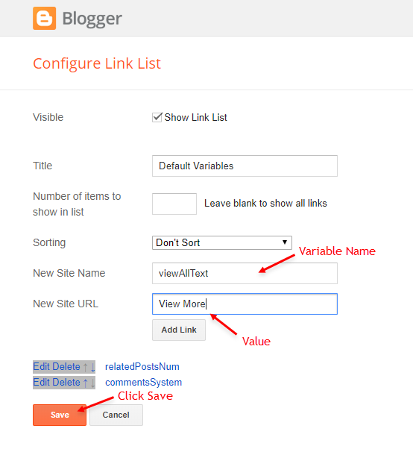Move commentsSystem link up with arrow
413x449 pixels.
click(x=85, y=383)
